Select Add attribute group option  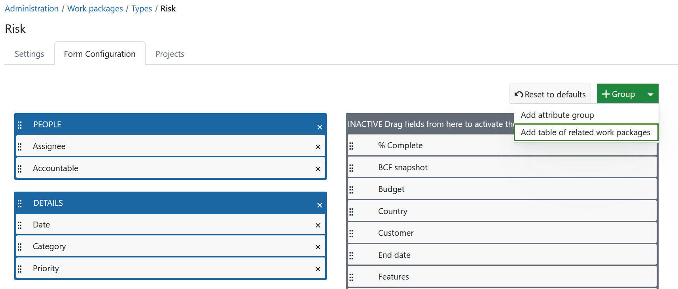click(557, 115)
